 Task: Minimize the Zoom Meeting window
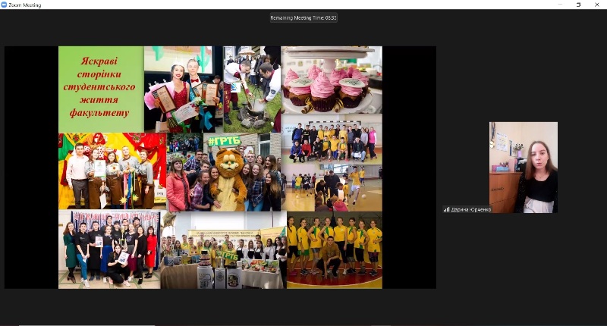[x=560, y=5]
